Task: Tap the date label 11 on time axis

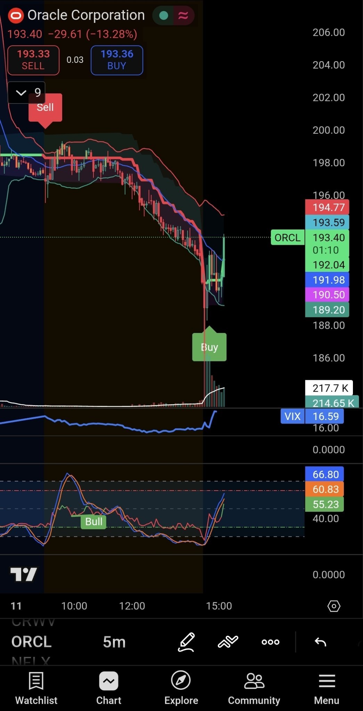Action: coord(16,606)
